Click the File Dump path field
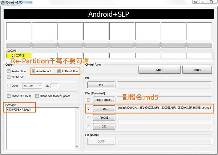 pyautogui.click(x=165, y=142)
